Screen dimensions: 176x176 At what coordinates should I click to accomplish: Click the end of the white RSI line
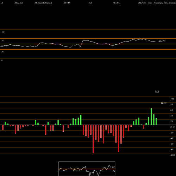click(156, 42)
